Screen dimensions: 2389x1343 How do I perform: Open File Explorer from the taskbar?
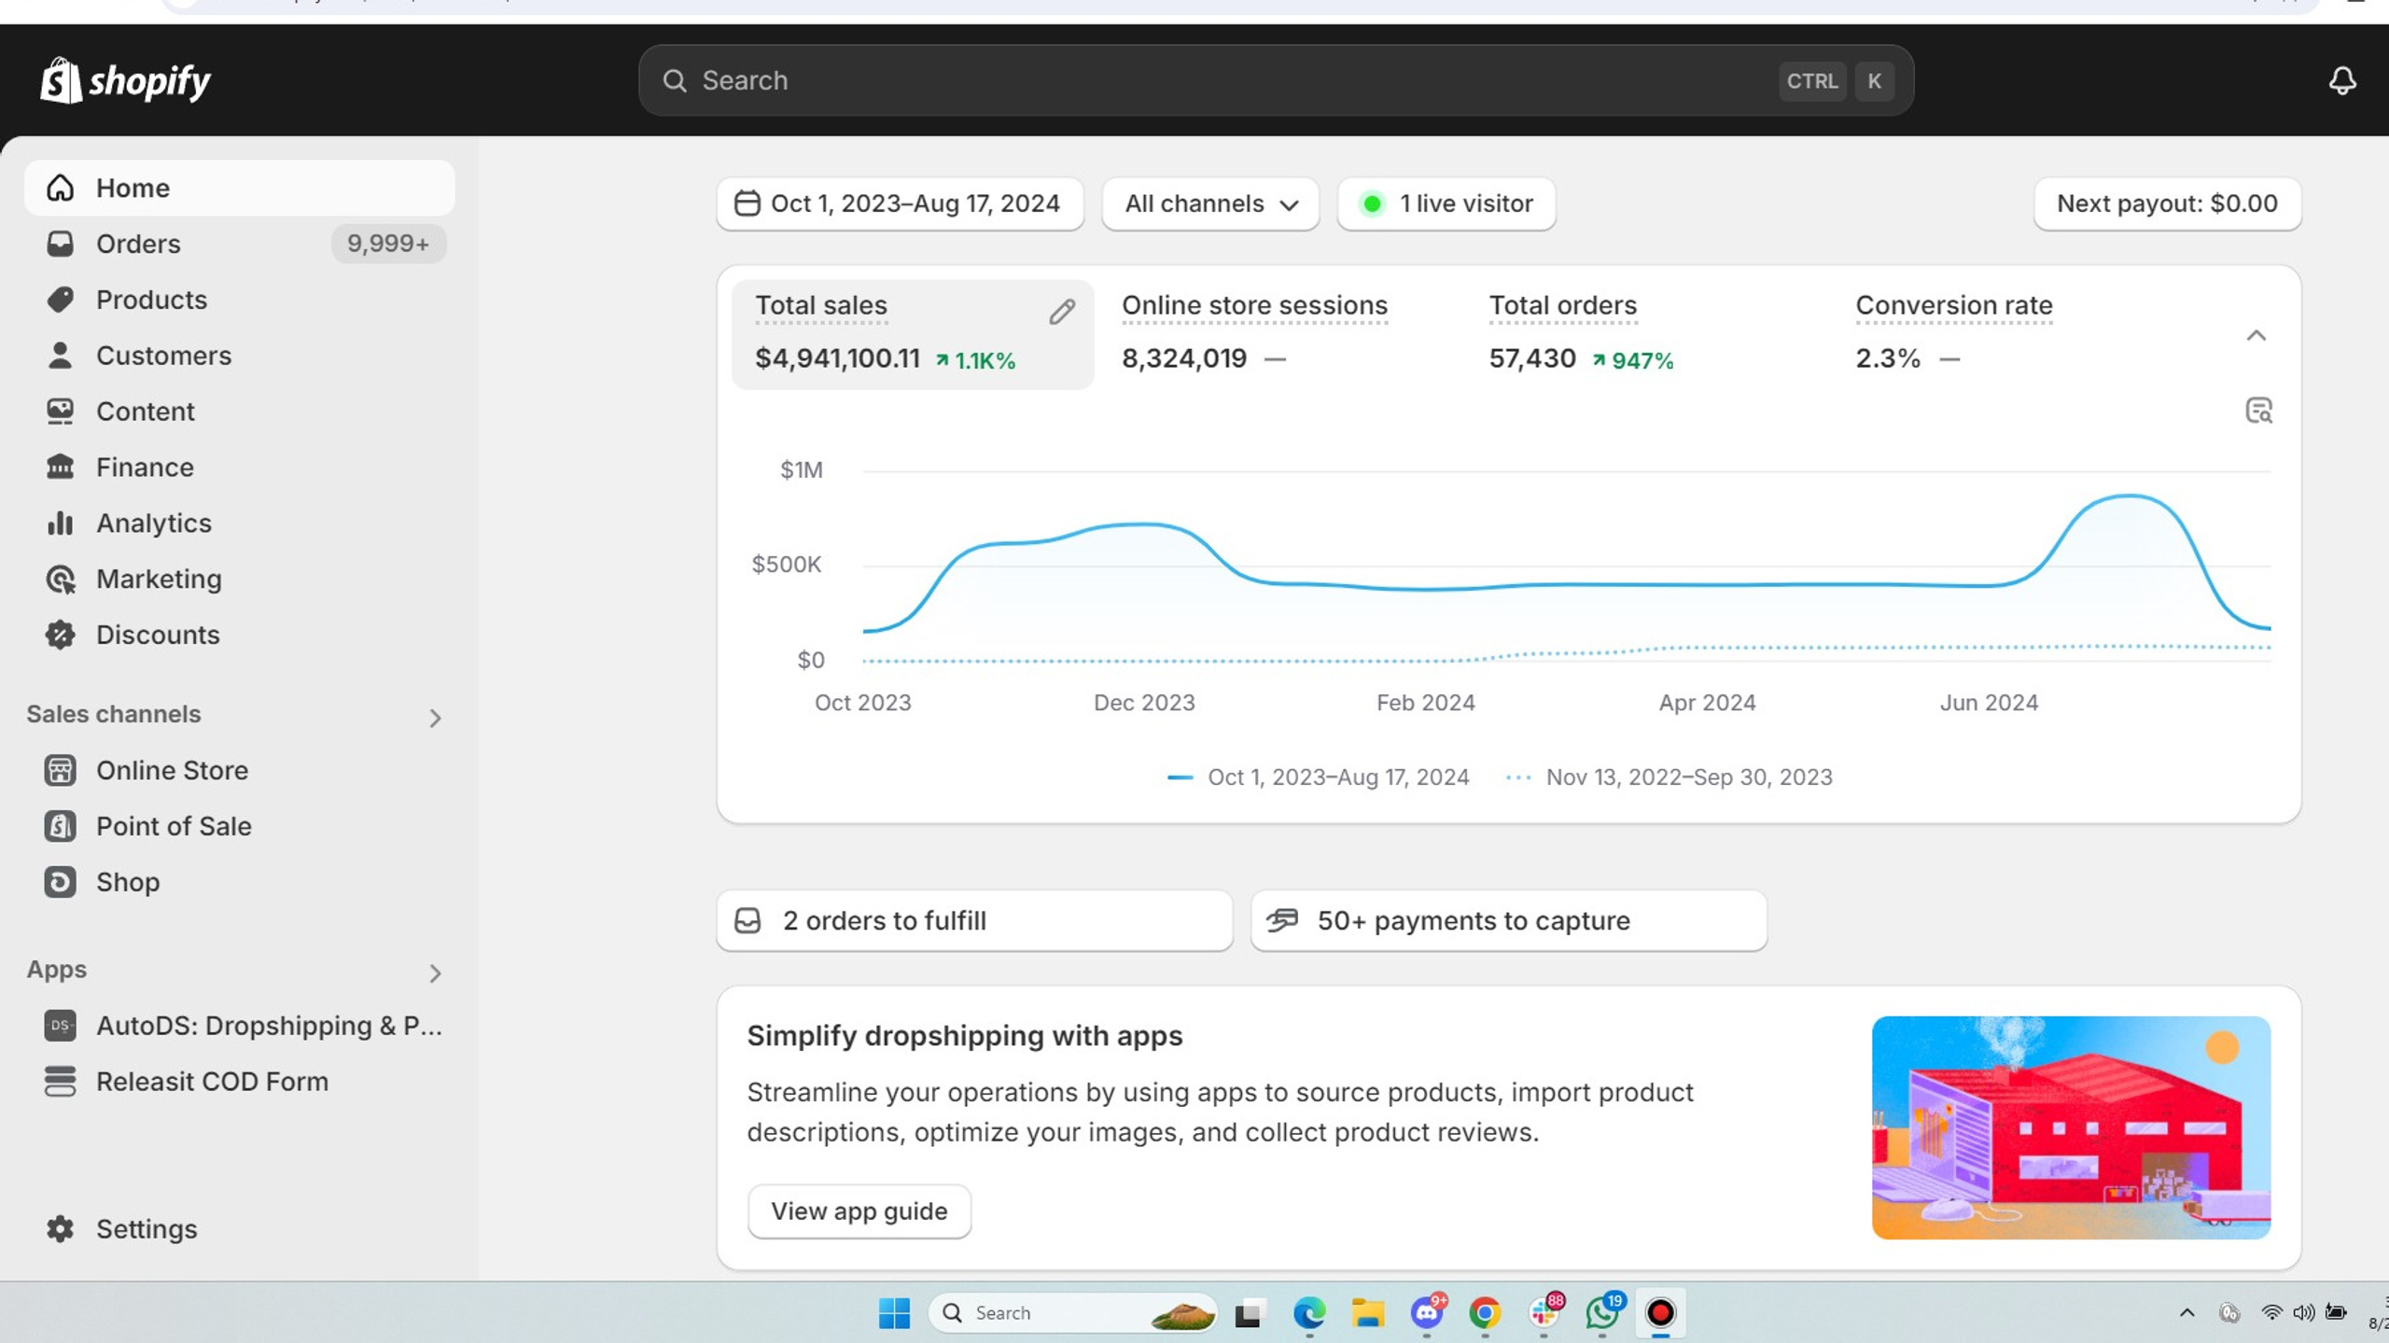(1368, 1313)
